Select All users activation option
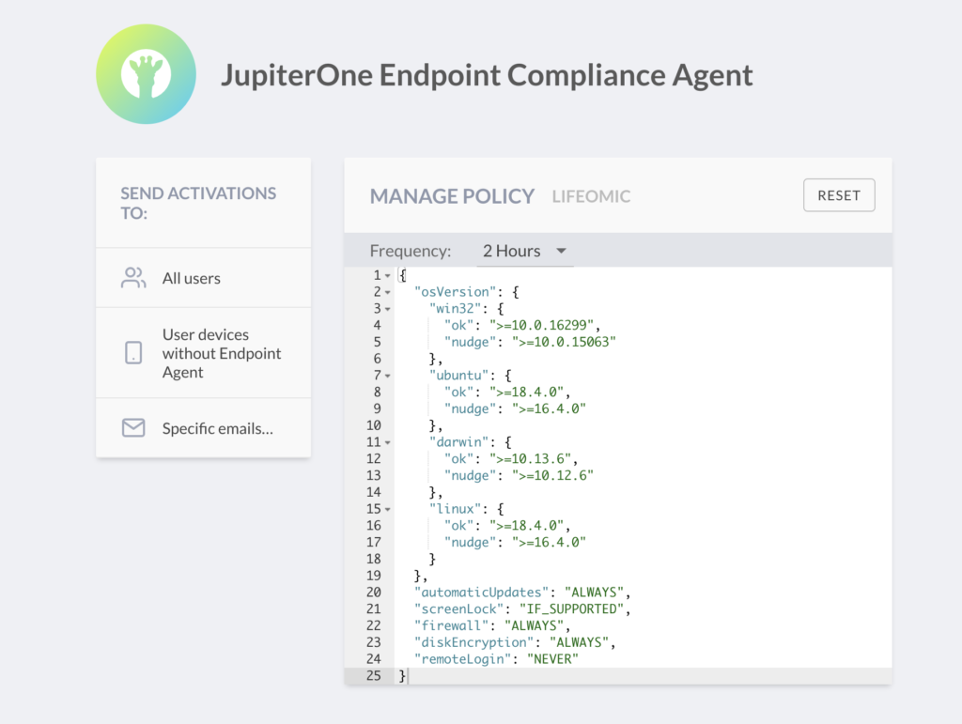Image resolution: width=962 pixels, height=724 pixels. click(x=192, y=278)
